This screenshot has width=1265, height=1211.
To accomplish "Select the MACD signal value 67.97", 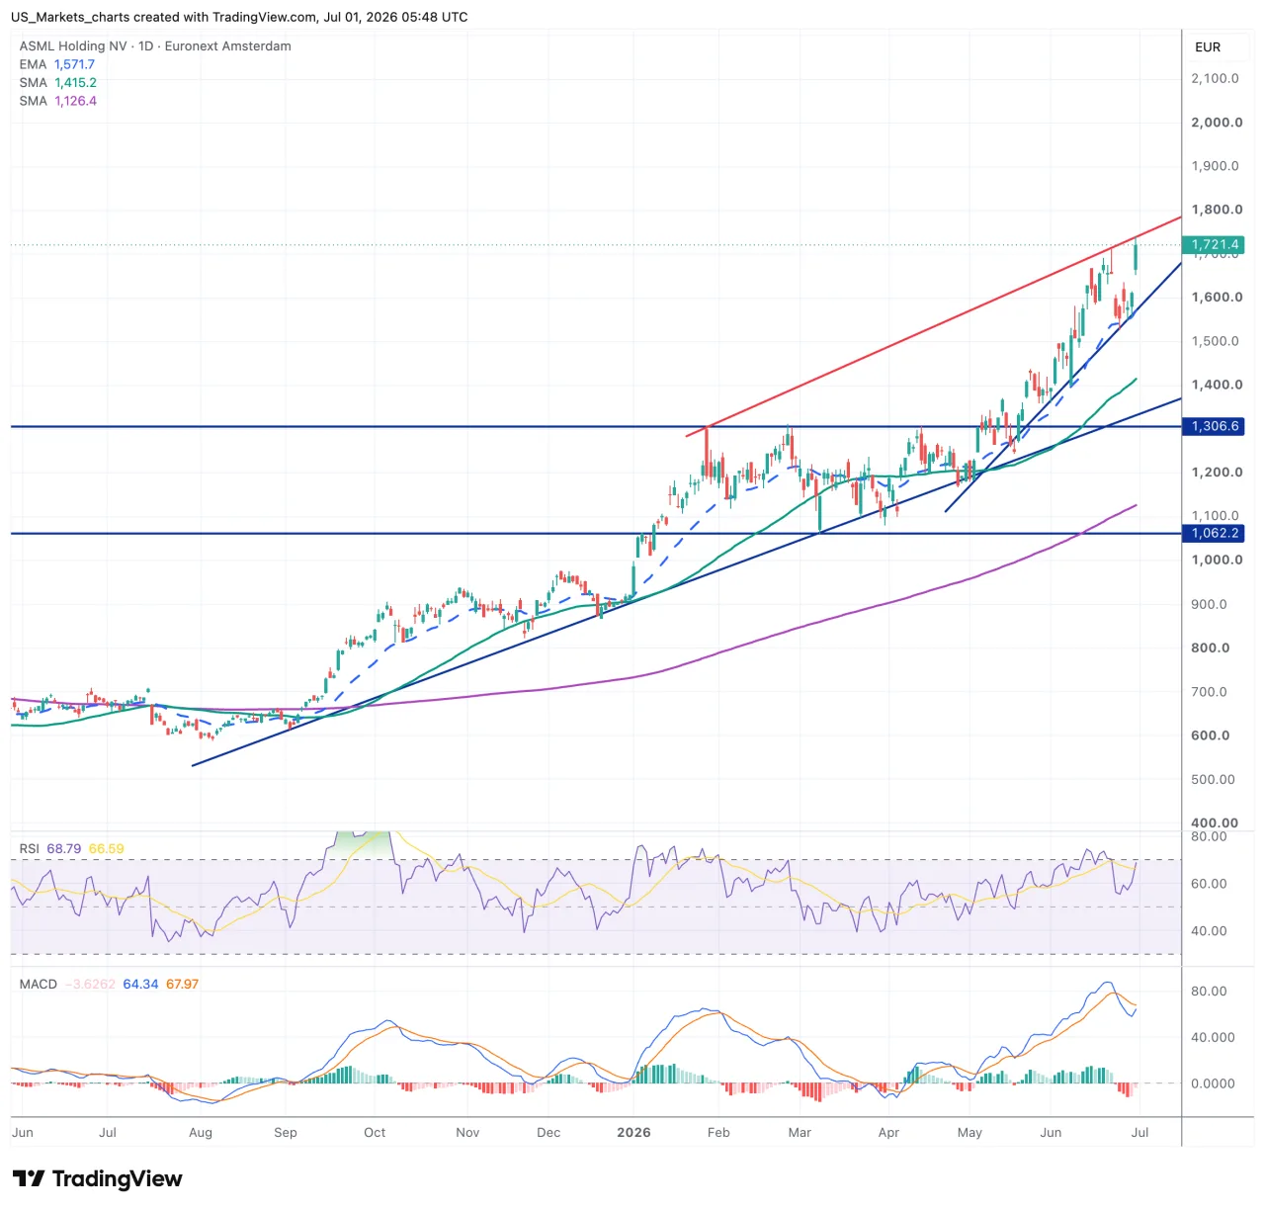I will 182,985.
